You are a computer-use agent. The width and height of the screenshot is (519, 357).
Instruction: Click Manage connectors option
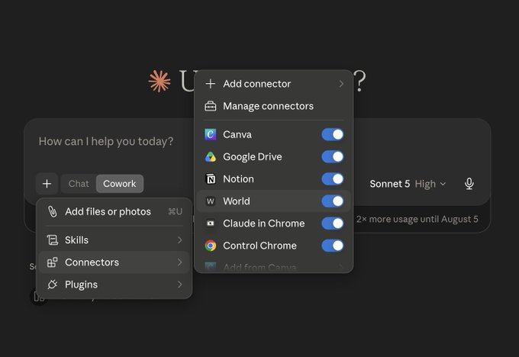(274, 106)
